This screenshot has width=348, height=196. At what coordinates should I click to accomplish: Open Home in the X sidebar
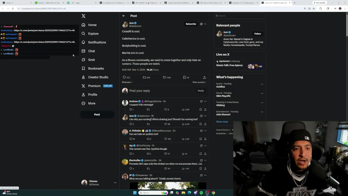click(x=89, y=25)
